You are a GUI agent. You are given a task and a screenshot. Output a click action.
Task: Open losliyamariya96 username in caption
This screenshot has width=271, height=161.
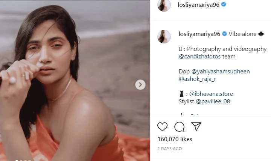coord(199,34)
